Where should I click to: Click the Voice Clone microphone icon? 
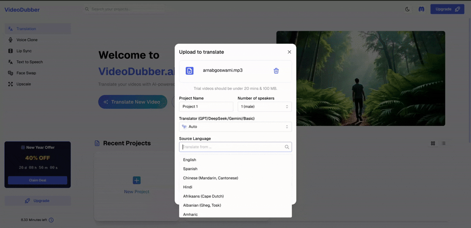click(10, 40)
